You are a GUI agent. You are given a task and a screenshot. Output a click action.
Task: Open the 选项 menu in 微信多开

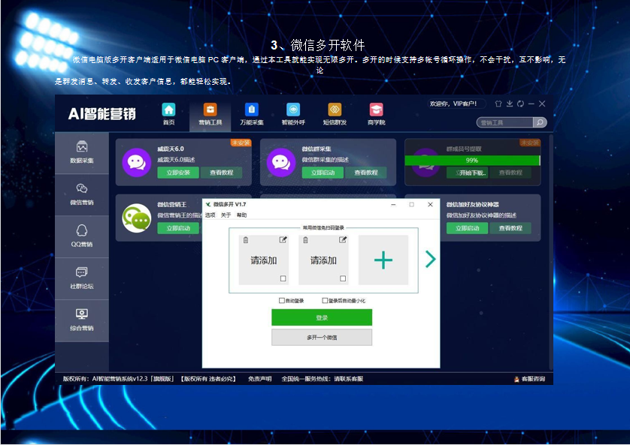tap(211, 215)
